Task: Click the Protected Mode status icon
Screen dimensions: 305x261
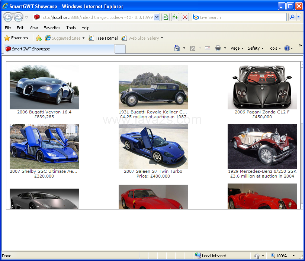Action: (257, 256)
